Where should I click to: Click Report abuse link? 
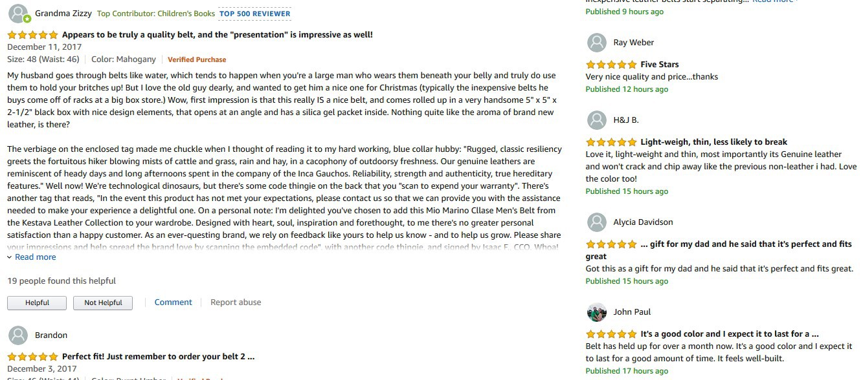click(236, 302)
